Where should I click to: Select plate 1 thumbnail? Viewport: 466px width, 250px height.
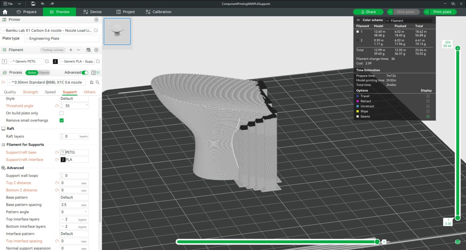pos(117,31)
